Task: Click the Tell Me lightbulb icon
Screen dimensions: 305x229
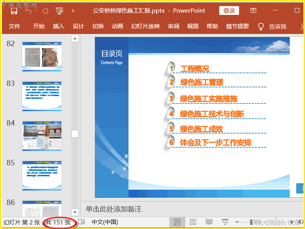Action: coord(261,26)
